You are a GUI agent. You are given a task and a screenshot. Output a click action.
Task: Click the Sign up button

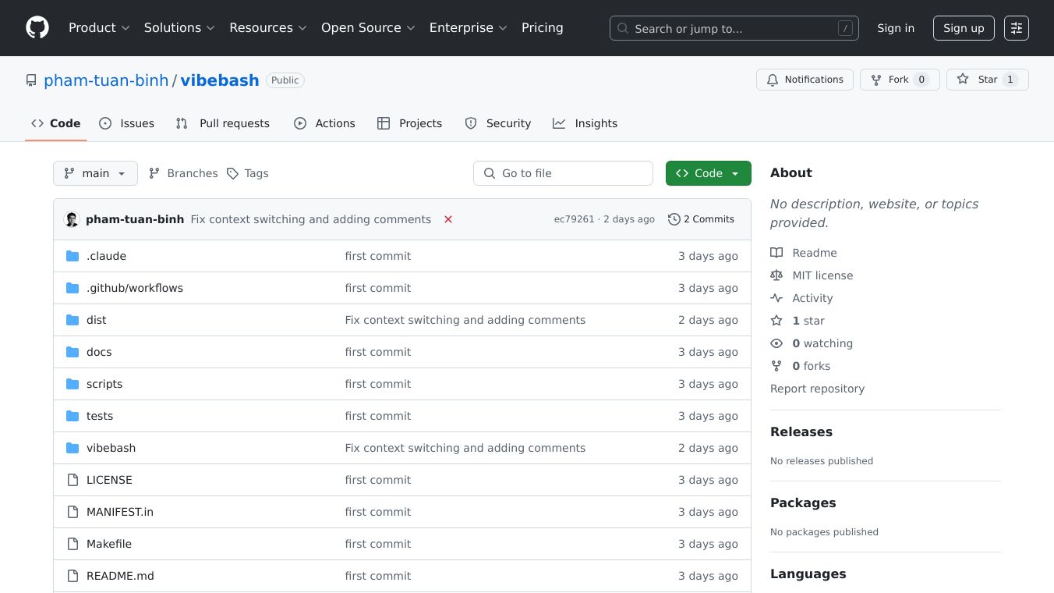tap(963, 28)
